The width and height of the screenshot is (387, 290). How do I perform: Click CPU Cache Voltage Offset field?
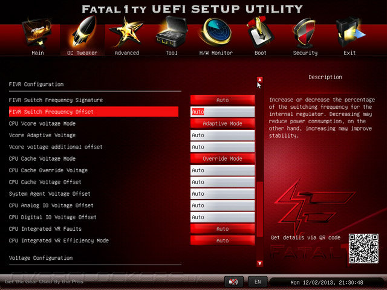point(223,182)
